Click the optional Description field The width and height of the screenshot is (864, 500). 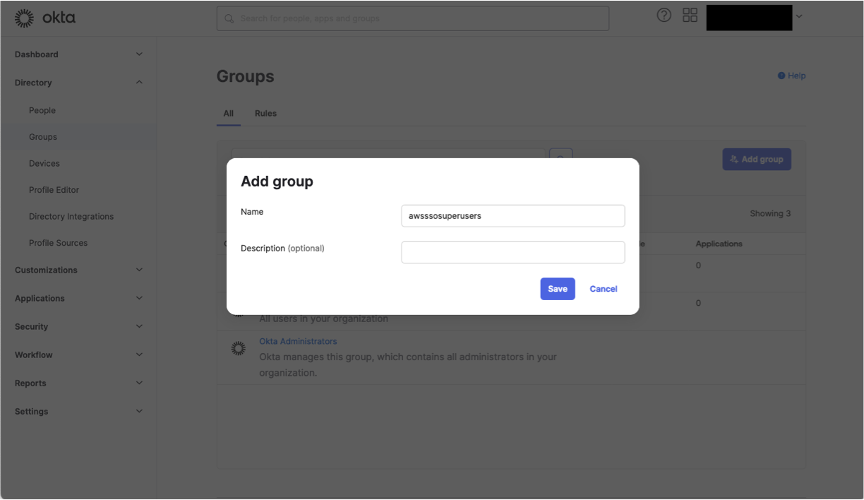(x=512, y=252)
